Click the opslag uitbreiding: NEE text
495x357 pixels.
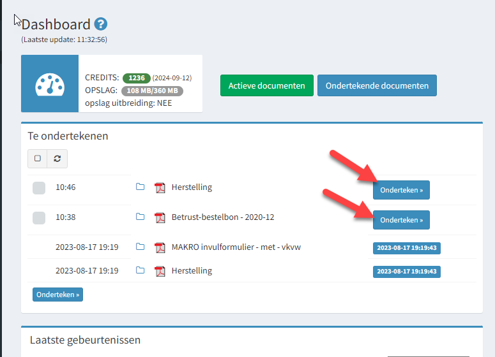coord(128,103)
